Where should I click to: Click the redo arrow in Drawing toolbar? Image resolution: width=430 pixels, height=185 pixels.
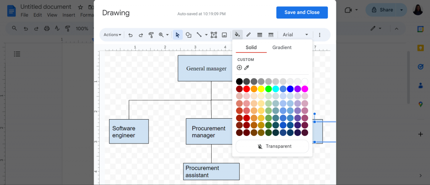pos(141,35)
